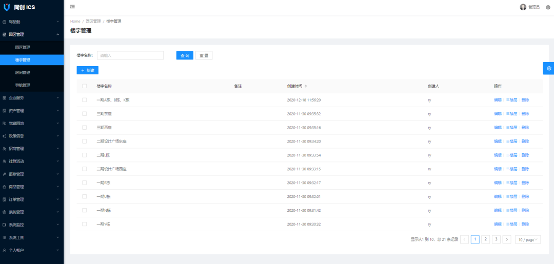Screen dimensions: 554x264
Task: Click sort icon beside 创建时间 header
Action: [306, 86]
